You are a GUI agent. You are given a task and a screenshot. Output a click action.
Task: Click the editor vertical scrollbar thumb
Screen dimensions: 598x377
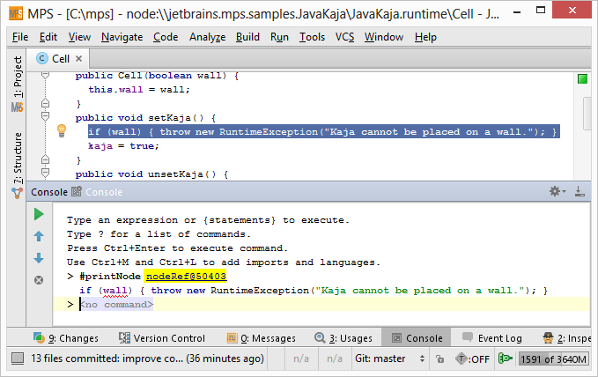click(x=587, y=114)
